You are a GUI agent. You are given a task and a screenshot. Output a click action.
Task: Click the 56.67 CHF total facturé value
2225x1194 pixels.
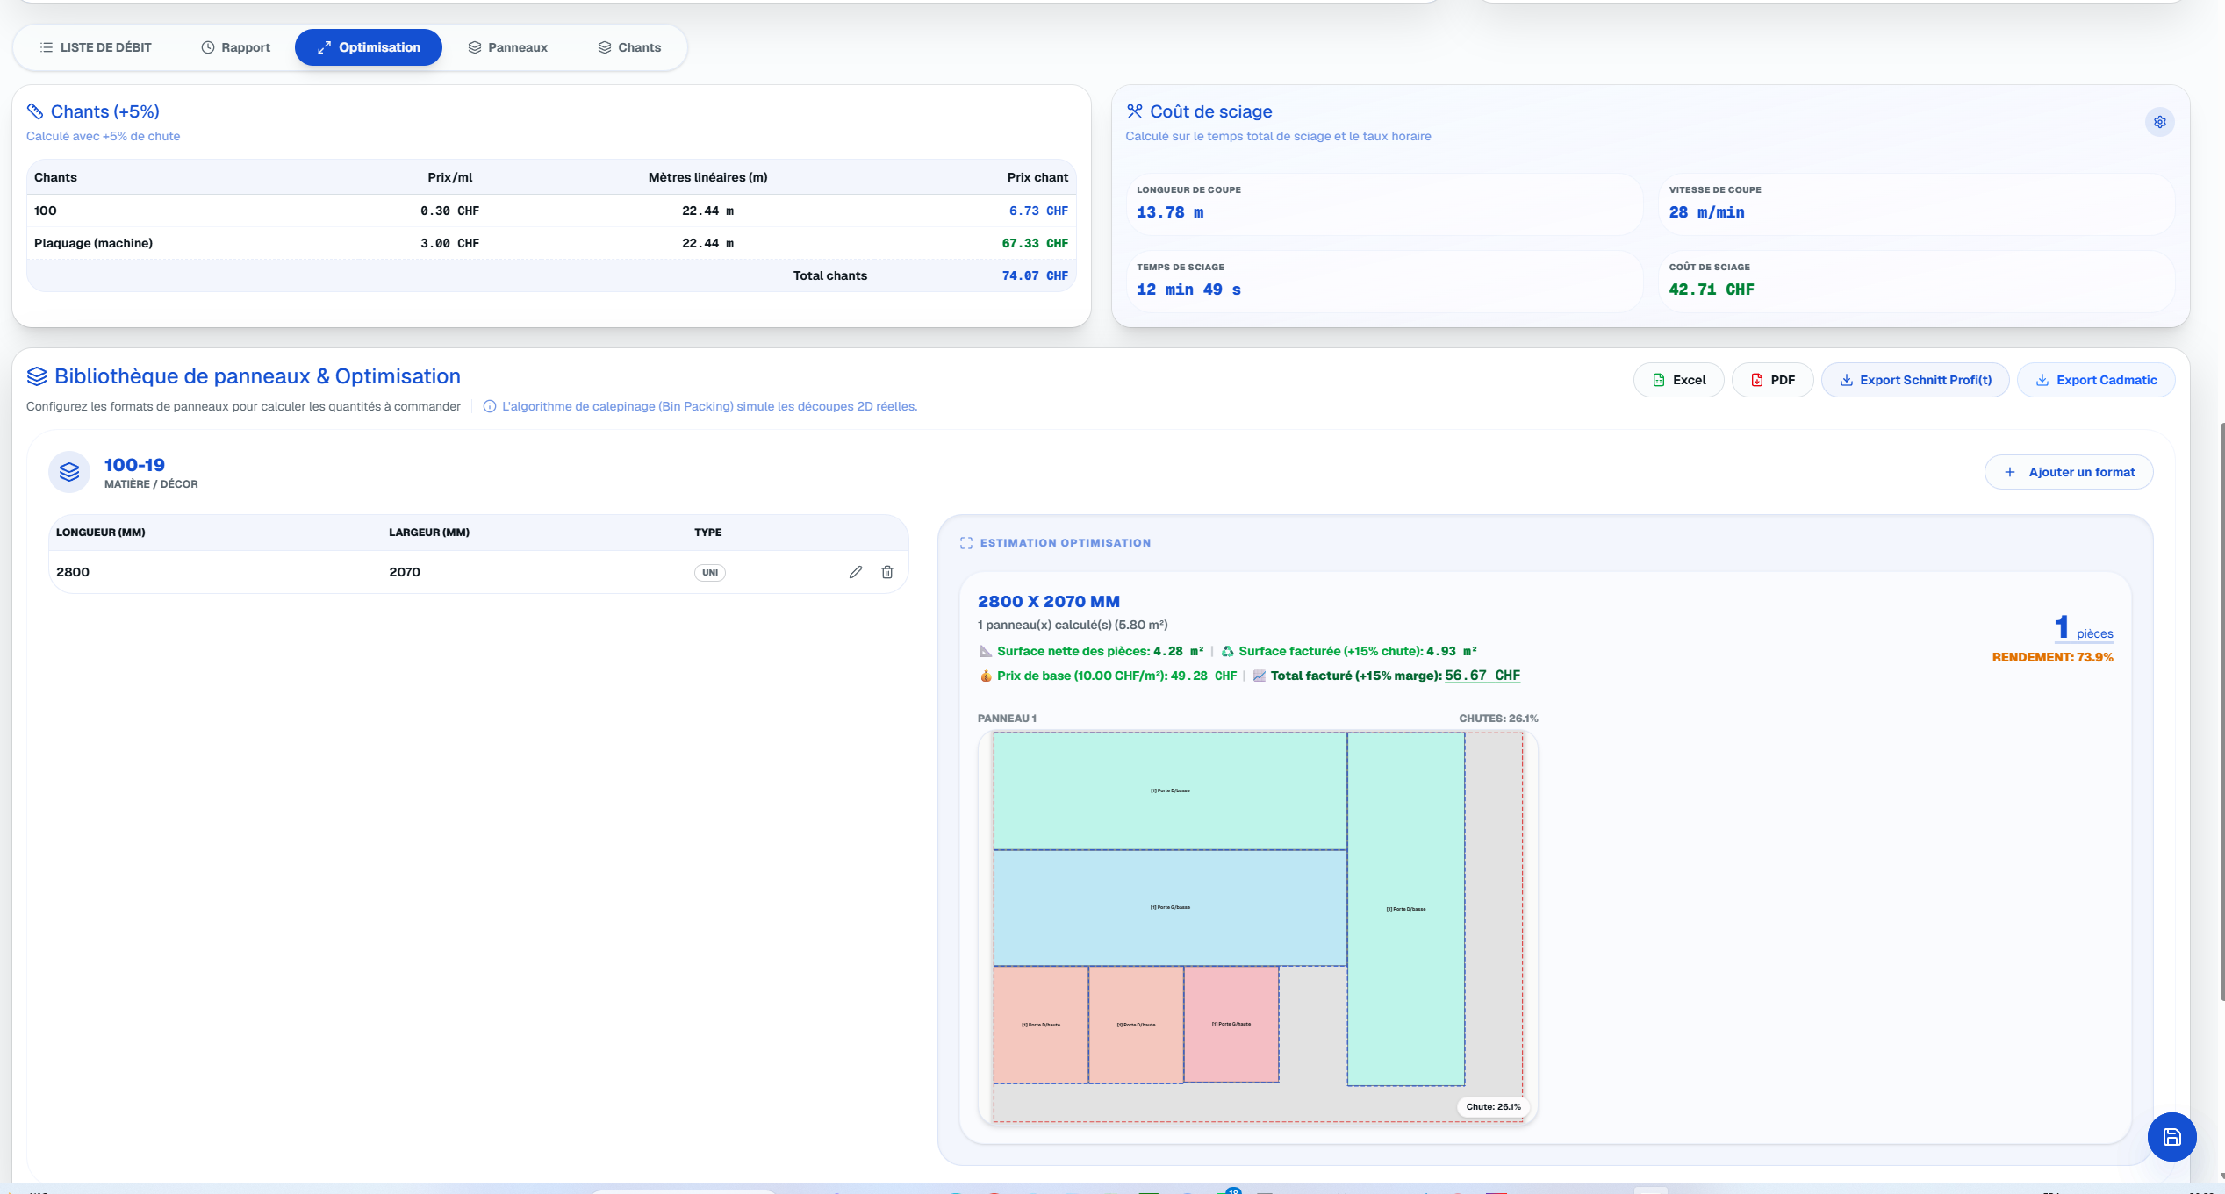pos(1482,676)
